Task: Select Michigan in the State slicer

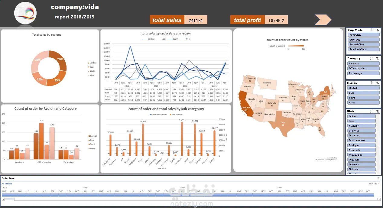Action: (x=362, y=145)
